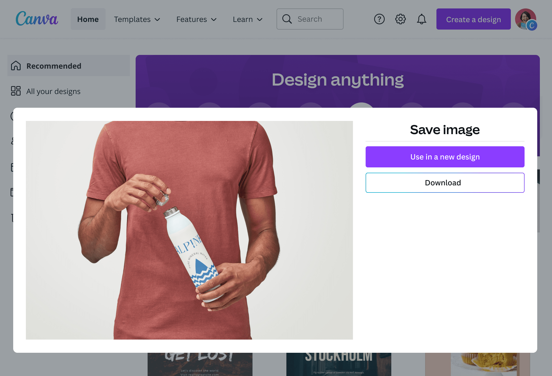The width and height of the screenshot is (552, 376).
Task: Click the search magnifier icon
Action: click(x=287, y=19)
